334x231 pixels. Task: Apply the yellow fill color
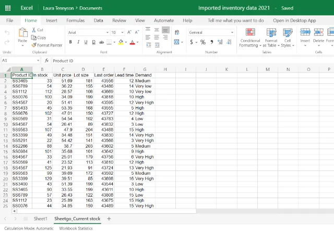tap(121, 42)
